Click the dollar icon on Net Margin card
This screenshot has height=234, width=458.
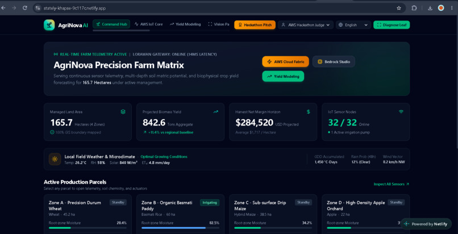coord(309,112)
